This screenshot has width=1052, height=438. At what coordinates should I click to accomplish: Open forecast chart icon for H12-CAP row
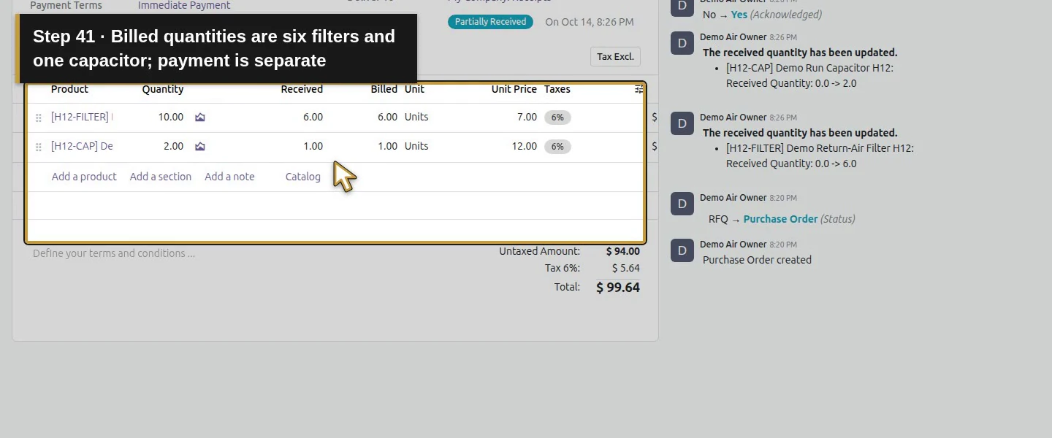[x=200, y=147]
